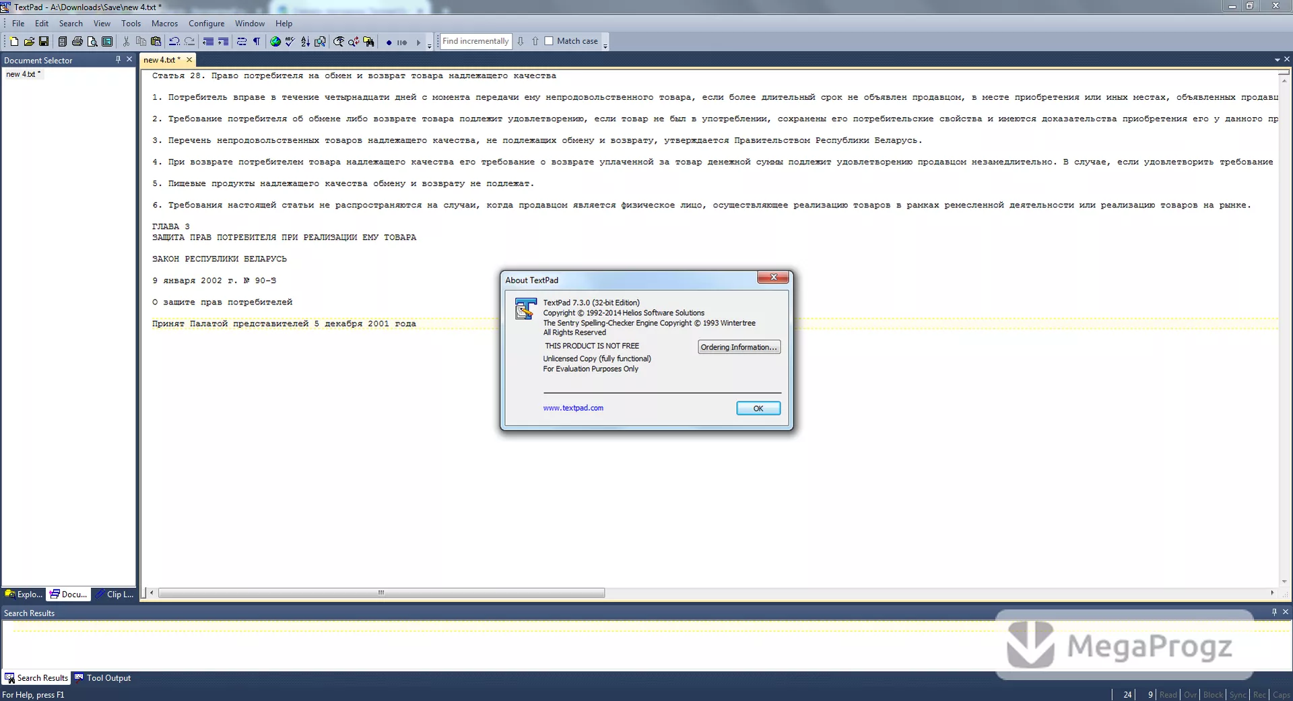Undo the last edit via toolbar

point(174,42)
